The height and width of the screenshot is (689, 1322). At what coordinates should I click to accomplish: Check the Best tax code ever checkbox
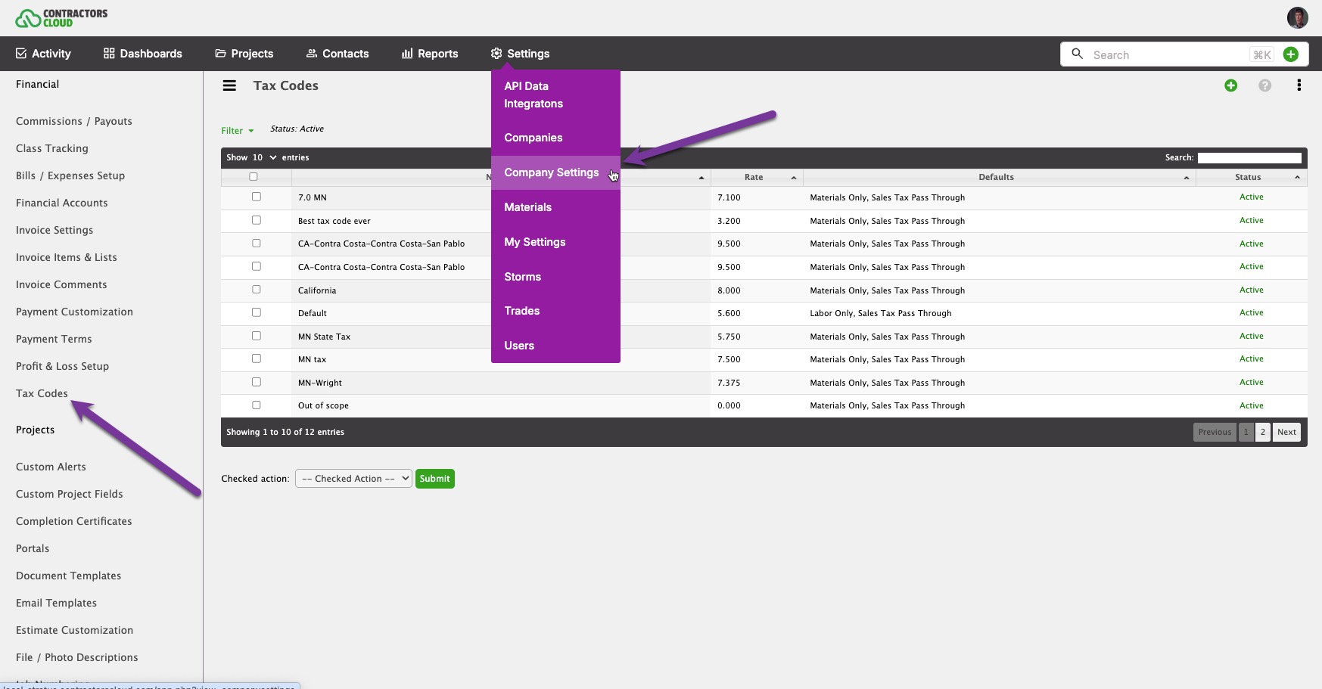click(x=257, y=220)
